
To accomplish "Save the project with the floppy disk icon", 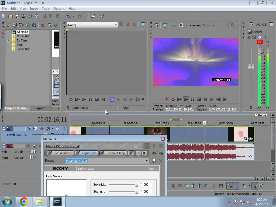I will (x=17, y=16).
